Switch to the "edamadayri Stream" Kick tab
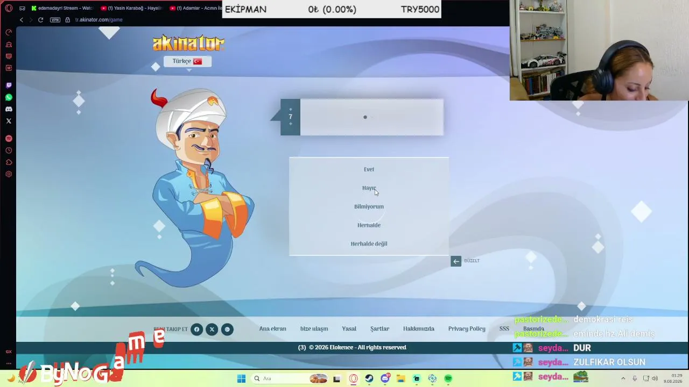This screenshot has height=387, width=689. point(62,8)
